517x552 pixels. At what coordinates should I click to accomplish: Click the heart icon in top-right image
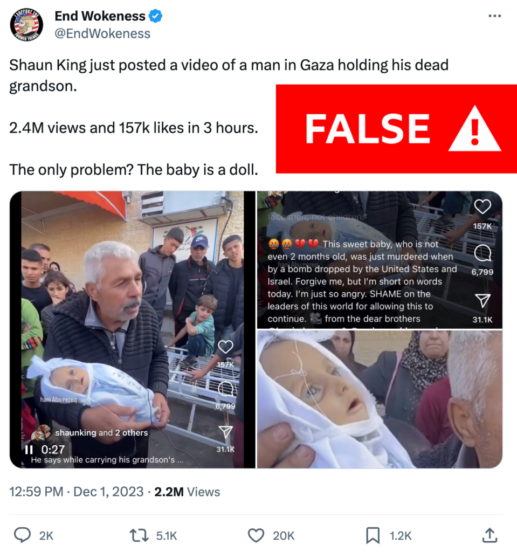(x=482, y=206)
